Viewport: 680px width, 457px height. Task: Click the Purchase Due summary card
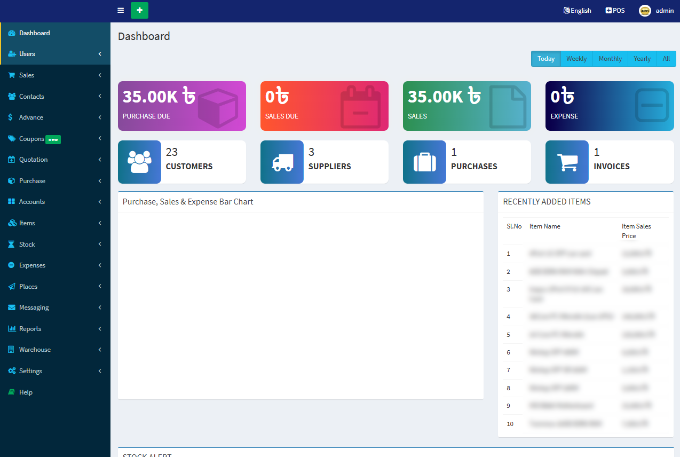coord(181,106)
